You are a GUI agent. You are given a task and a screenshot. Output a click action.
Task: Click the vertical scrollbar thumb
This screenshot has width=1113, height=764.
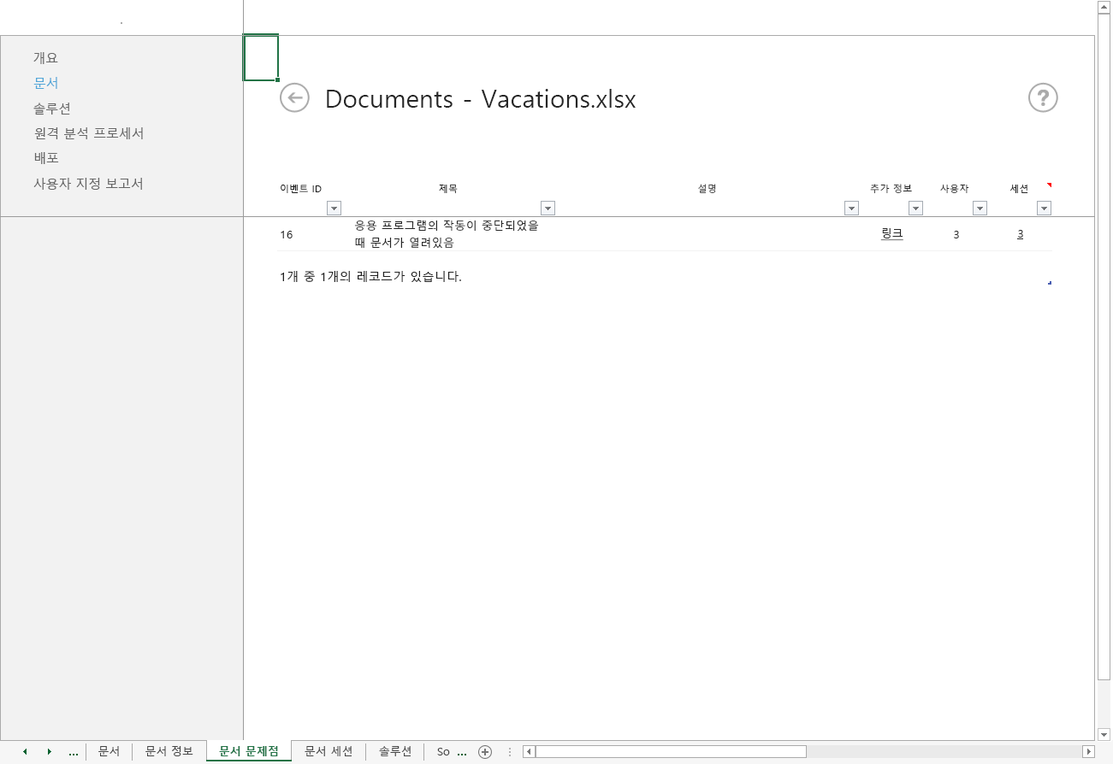1104,347
